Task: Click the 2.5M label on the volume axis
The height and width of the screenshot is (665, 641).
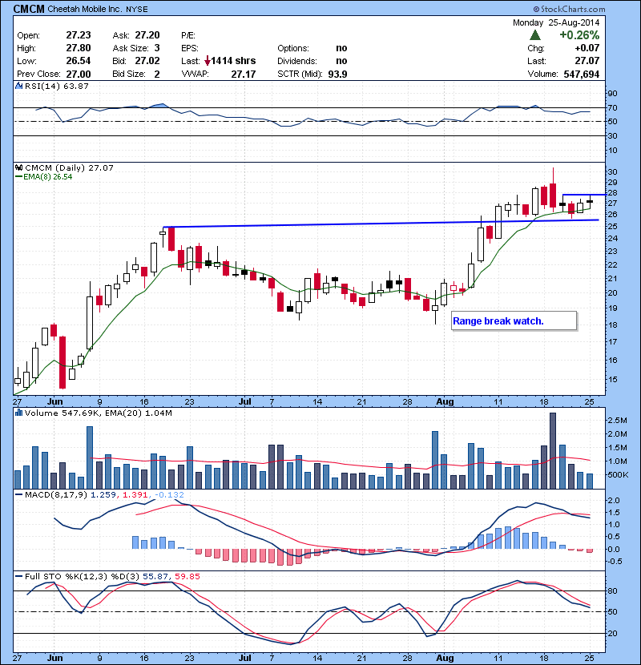Action: click(x=617, y=421)
